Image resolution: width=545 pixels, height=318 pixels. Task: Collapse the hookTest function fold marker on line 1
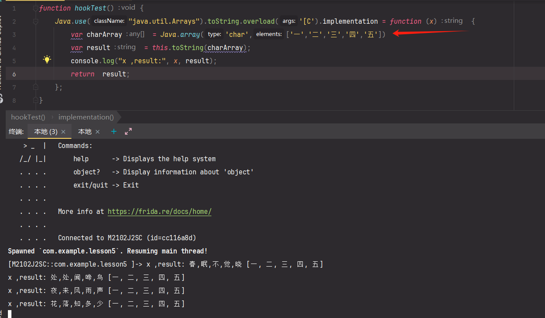pos(35,8)
